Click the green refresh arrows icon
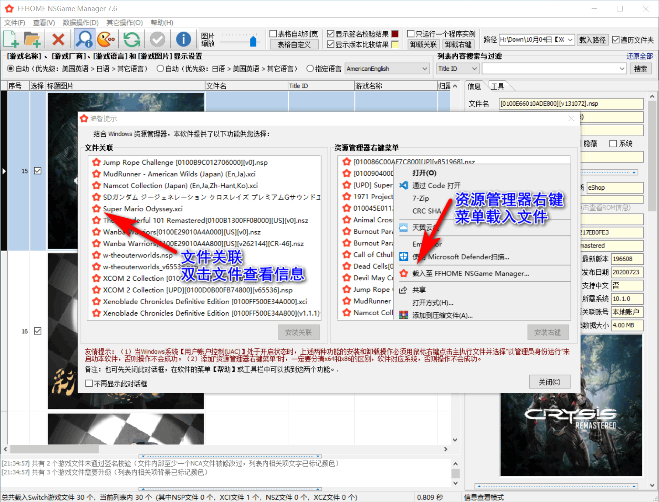Screen dimensions: 659x502 click(x=132, y=39)
